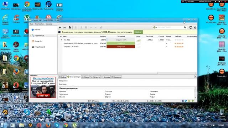Switch to the Рейтинги tab

[95, 77]
